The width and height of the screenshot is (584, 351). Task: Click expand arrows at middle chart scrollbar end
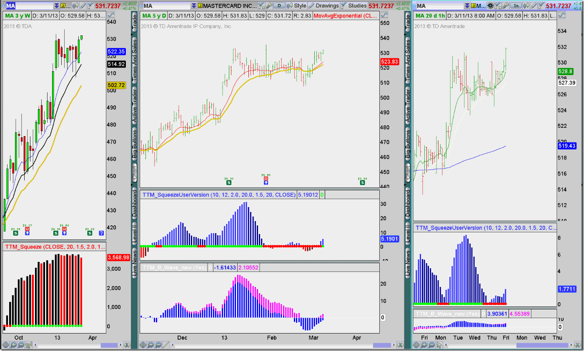[x=400, y=345]
